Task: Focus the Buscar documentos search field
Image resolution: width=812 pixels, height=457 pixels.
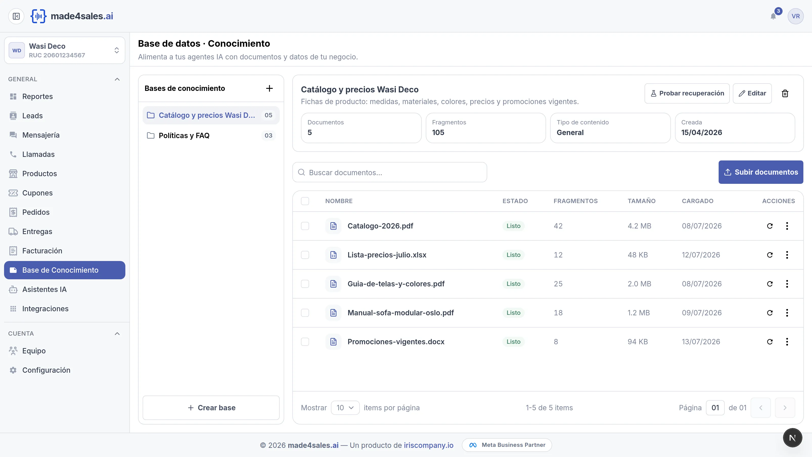Action: coord(390,172)
